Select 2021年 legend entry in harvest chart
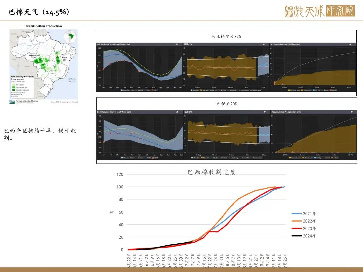The height and width of the screenshot is (272, 363). (304, 214)
